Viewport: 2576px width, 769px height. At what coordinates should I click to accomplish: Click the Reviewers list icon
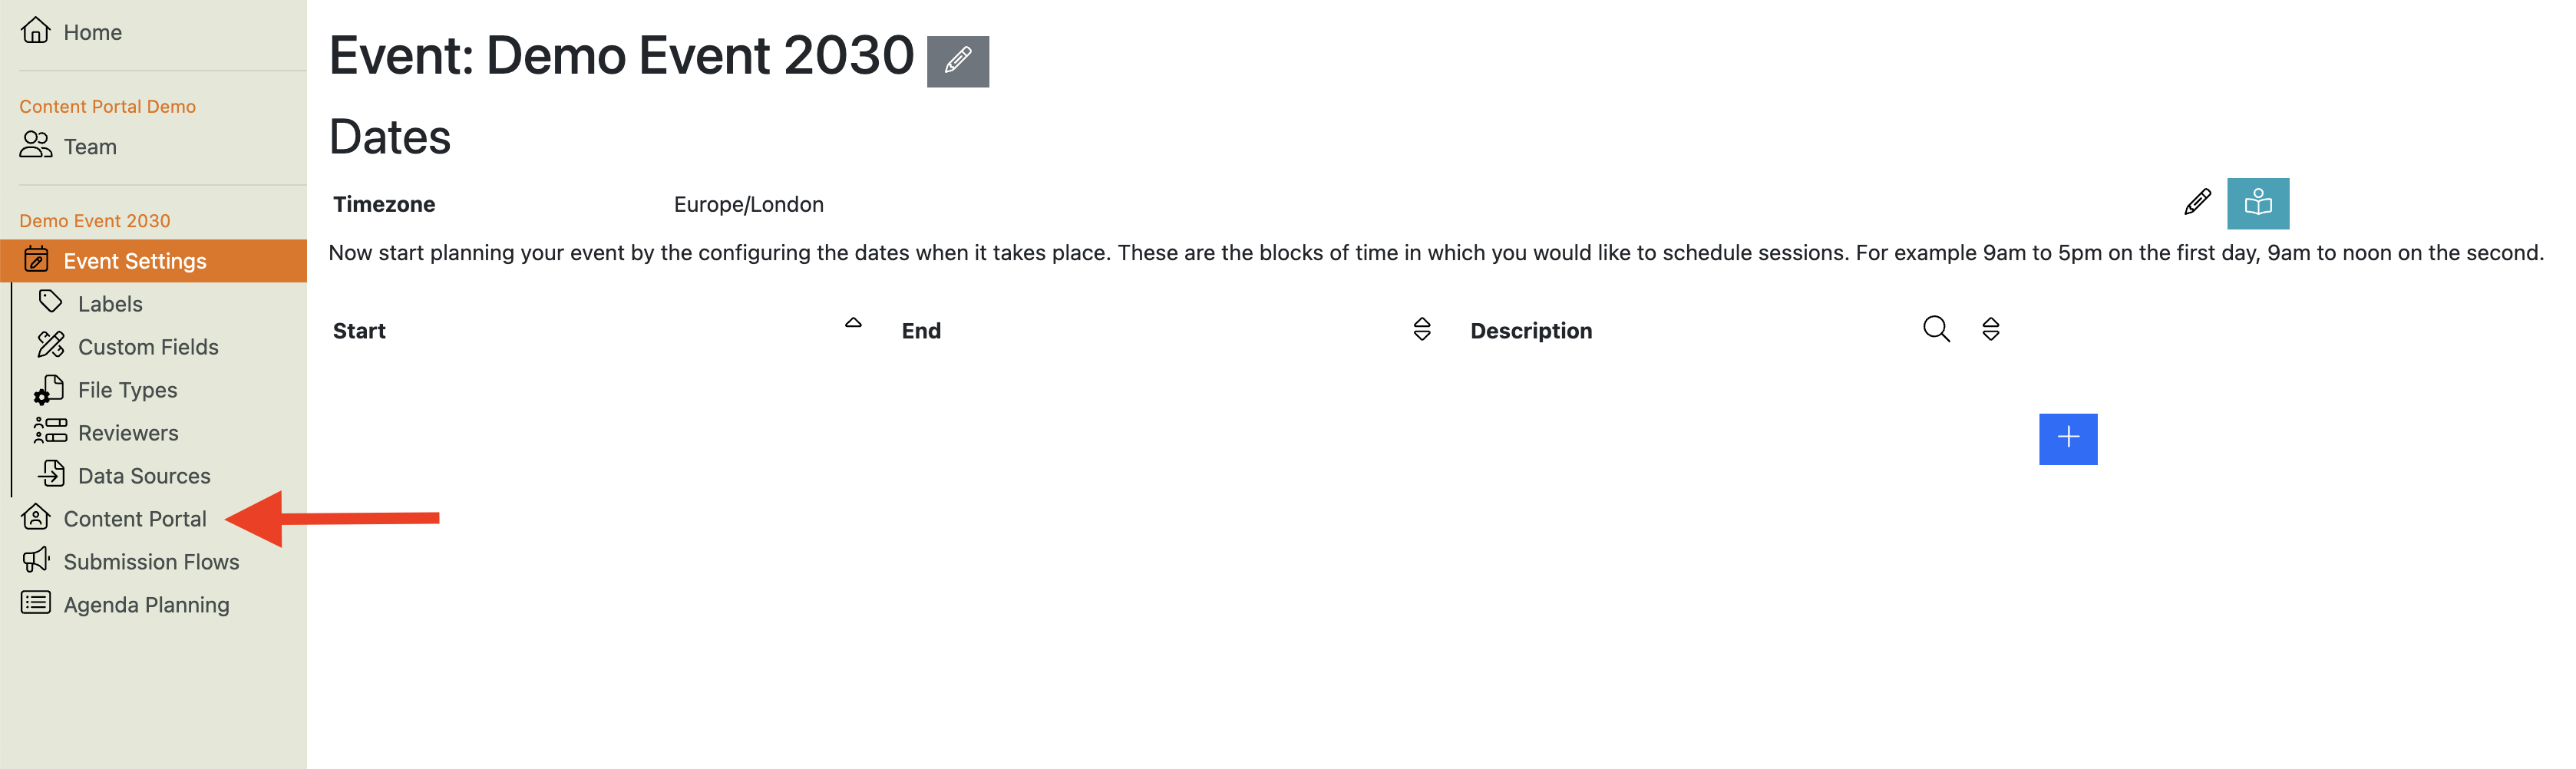(50, 432)
